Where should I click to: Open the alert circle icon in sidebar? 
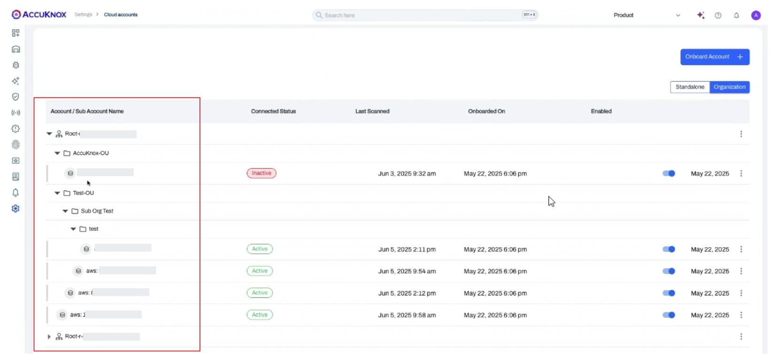coord(15,129)
